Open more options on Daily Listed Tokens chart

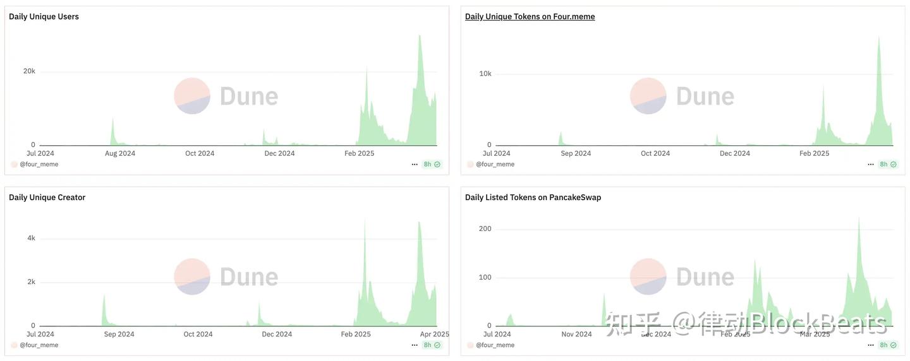[x=871, y=345]
